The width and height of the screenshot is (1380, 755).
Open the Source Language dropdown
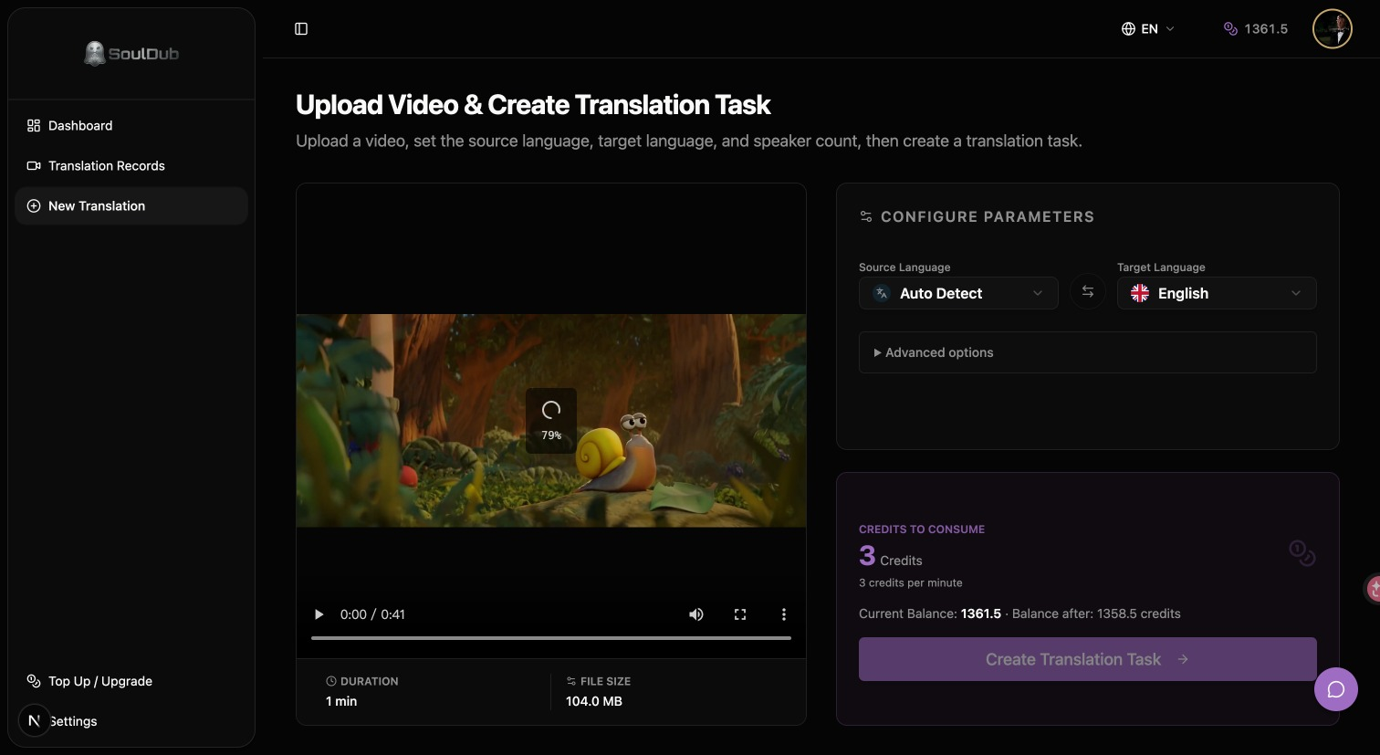pyautogui.click(x=958, y=293)
